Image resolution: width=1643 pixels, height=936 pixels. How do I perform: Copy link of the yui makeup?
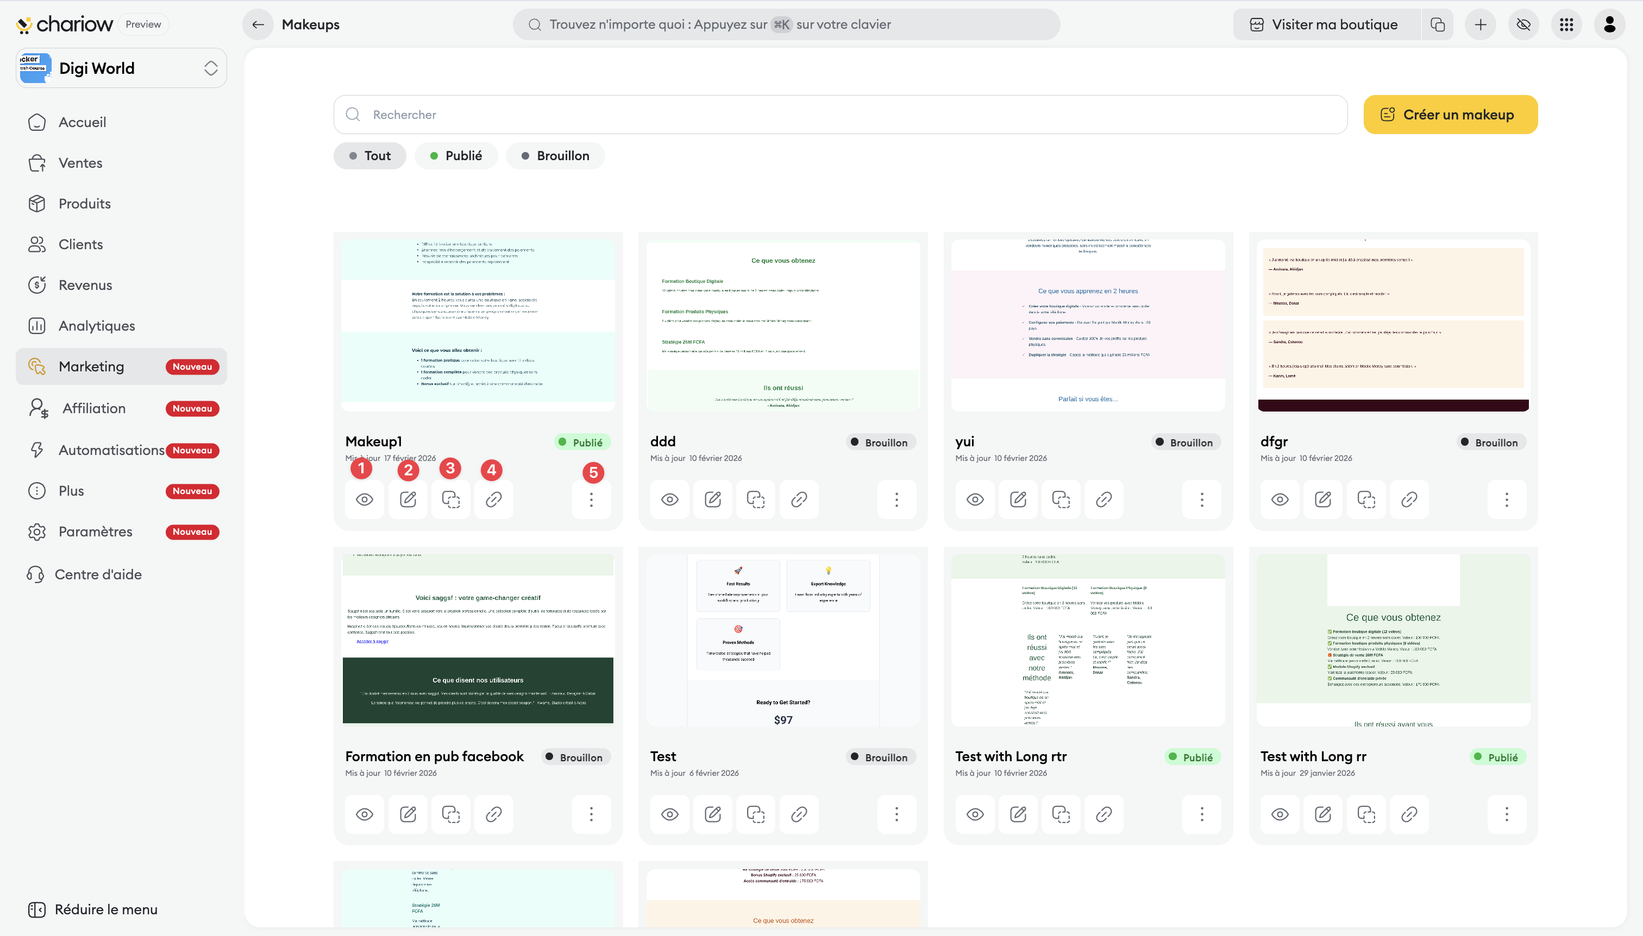point(1103,499)
